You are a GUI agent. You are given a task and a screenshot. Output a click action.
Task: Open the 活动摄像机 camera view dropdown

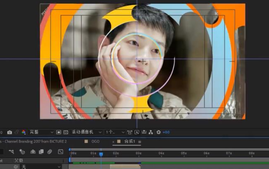[86, 132]
